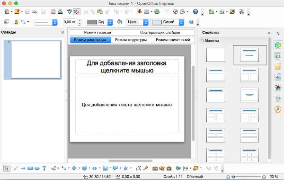Insert a hyperlink (globe icon)
284x180 pixels.
coord(157,11)
